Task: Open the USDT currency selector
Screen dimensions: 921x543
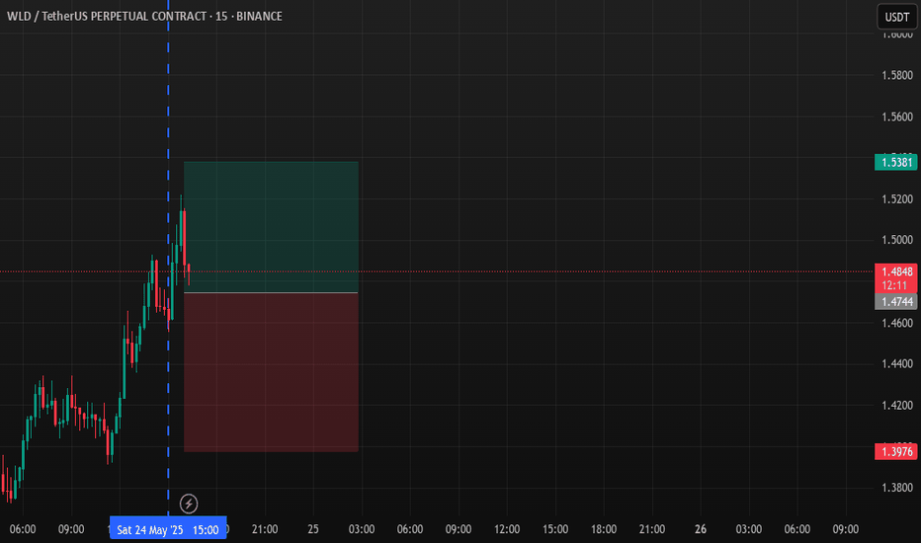Action: [x=897, y=17]
